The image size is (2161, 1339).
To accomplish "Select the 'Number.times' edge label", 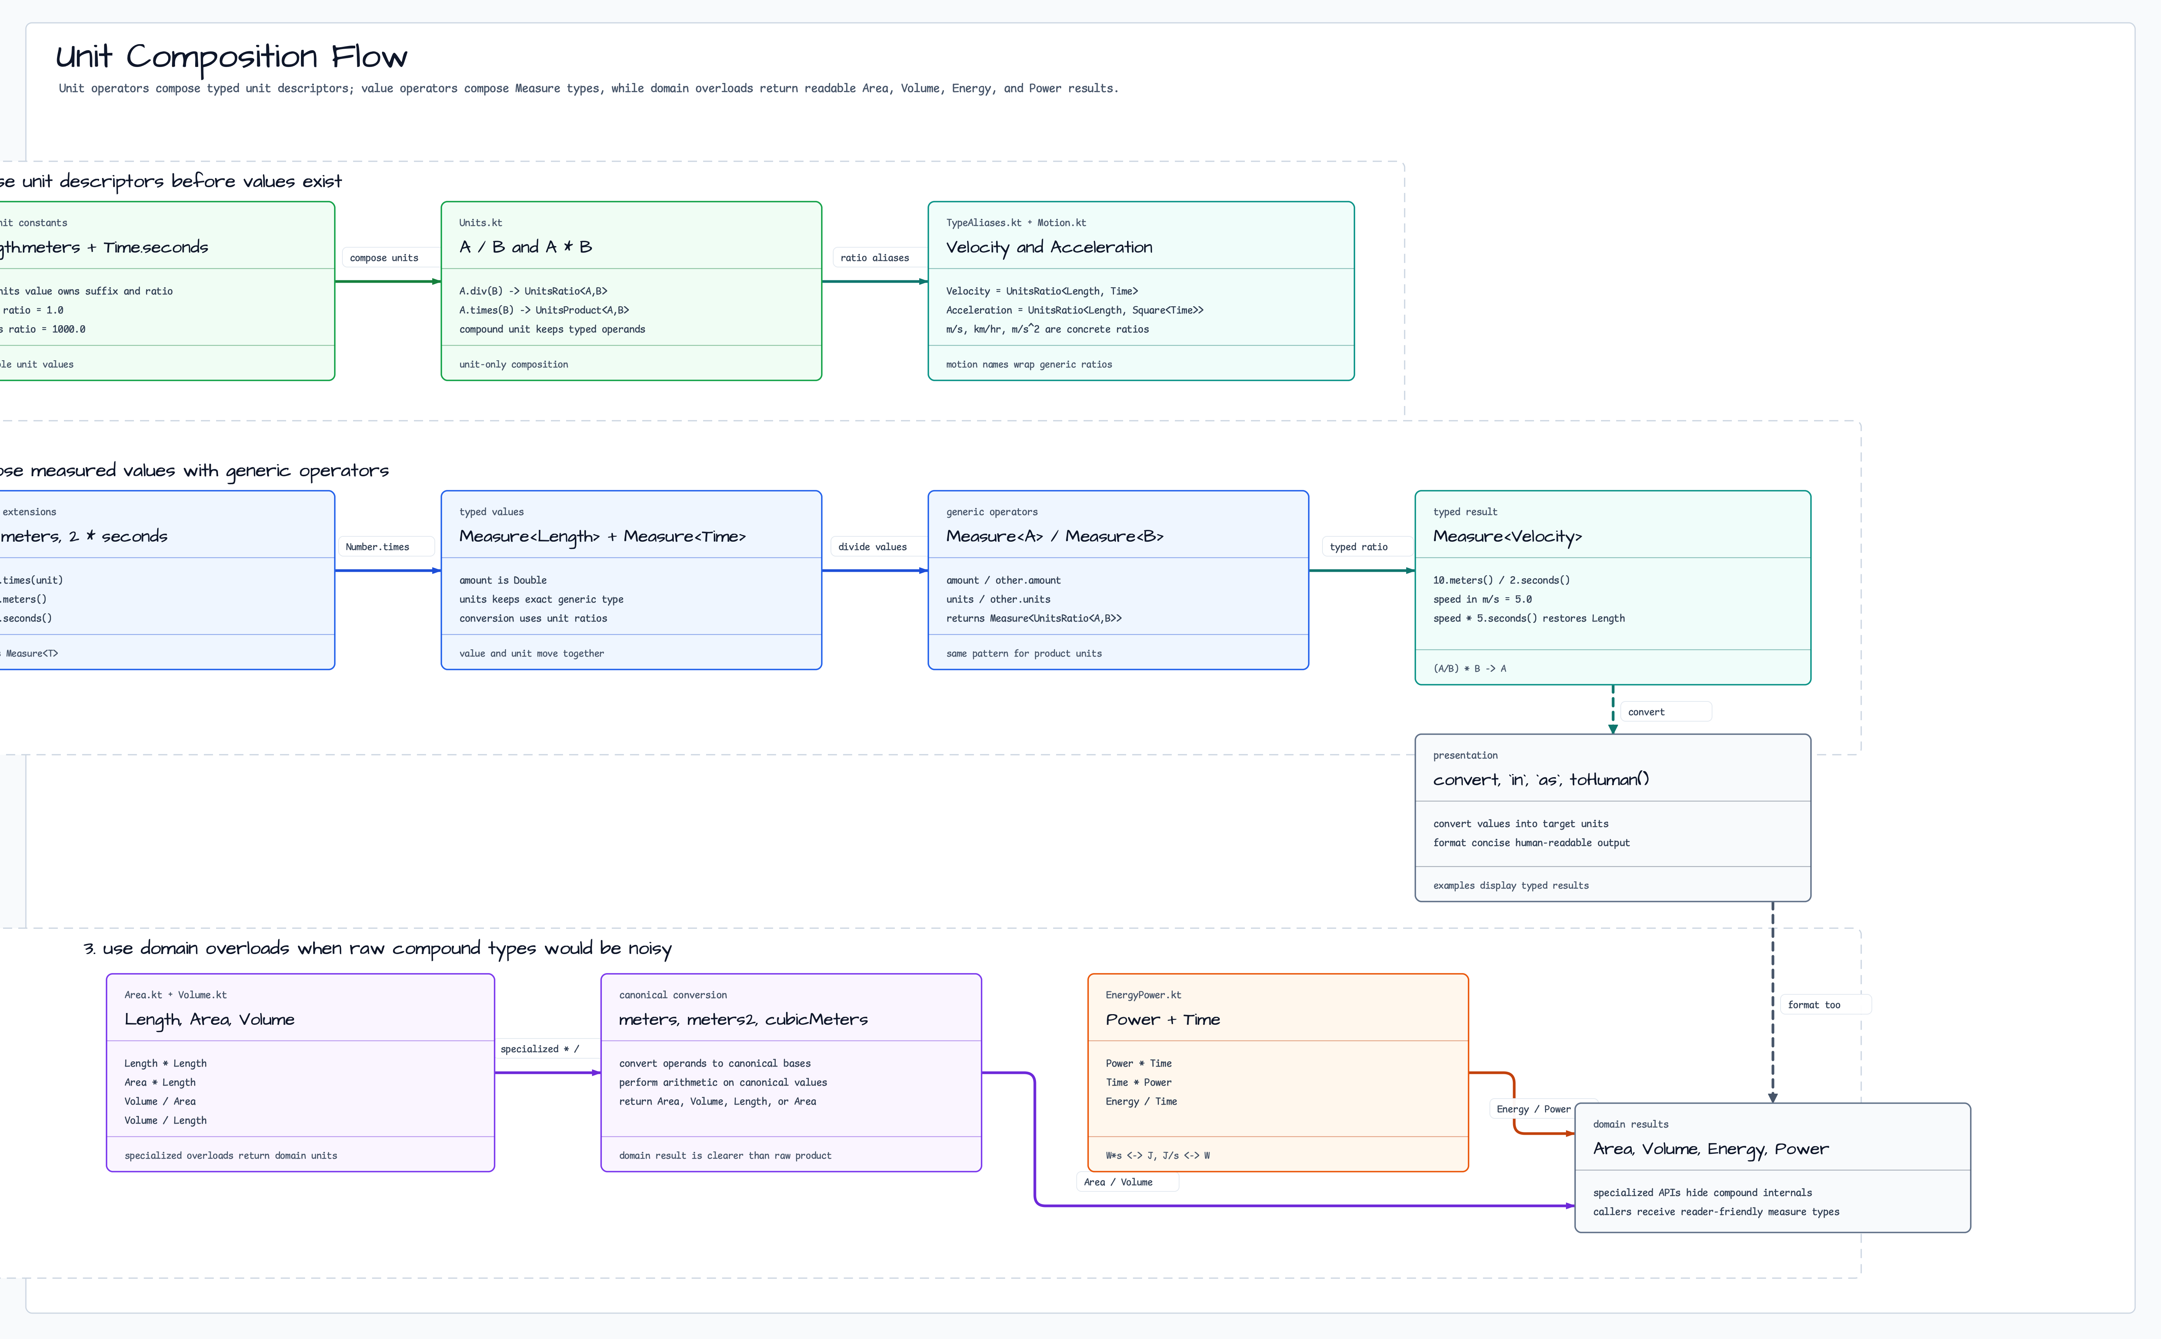I will pyautogui.click(x=377, y=547).
